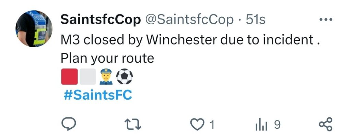Follow the #SaintsFC hashtag link
Screen dimensions: 343x140
[x=98, y=95]
